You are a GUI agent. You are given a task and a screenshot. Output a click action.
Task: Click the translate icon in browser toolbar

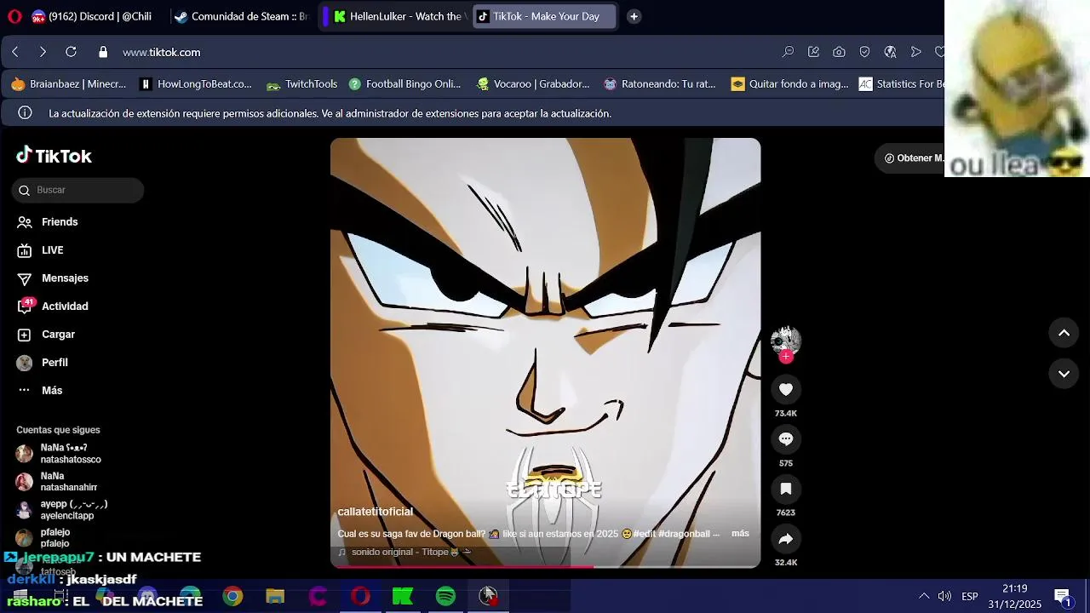(x=890, y=52)
